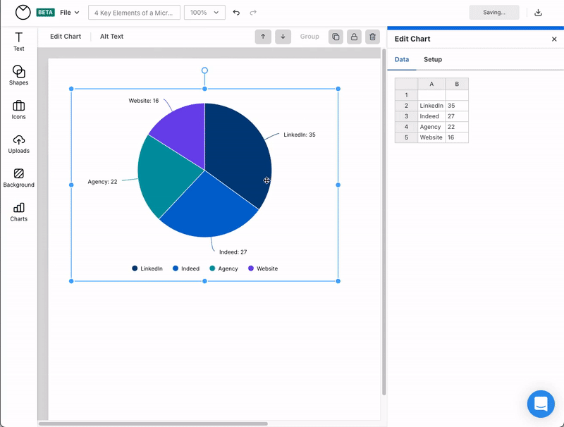
Task: Delete the chart with the trash icon
Action: [x=372, y=36]
